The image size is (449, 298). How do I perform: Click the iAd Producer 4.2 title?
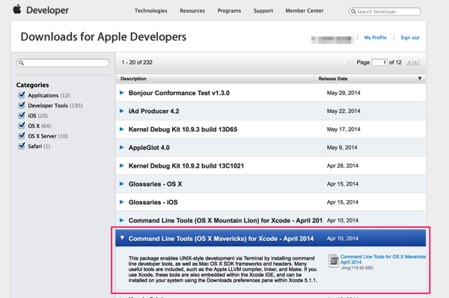tap(153, 111)
